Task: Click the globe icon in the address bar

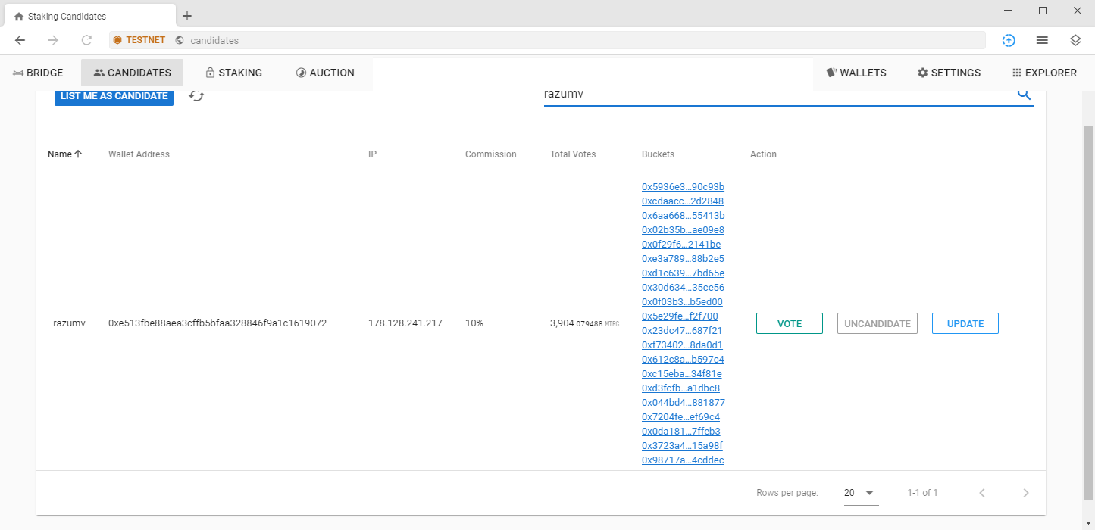Action: click(180, 40)
